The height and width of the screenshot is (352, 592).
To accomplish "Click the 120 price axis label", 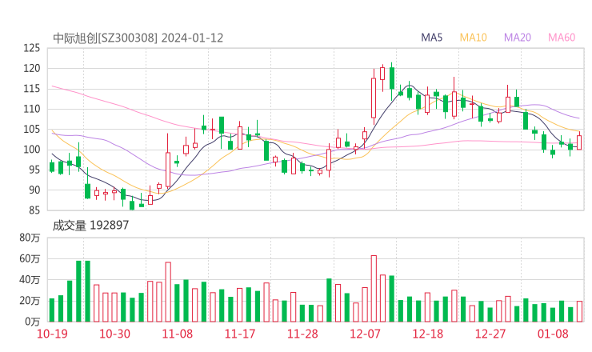I will (x=32, y=68).
